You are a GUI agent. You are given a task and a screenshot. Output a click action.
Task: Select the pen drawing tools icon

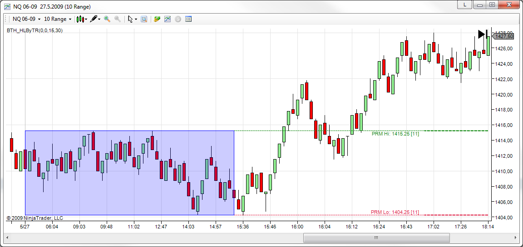click(x=94, y=19)
